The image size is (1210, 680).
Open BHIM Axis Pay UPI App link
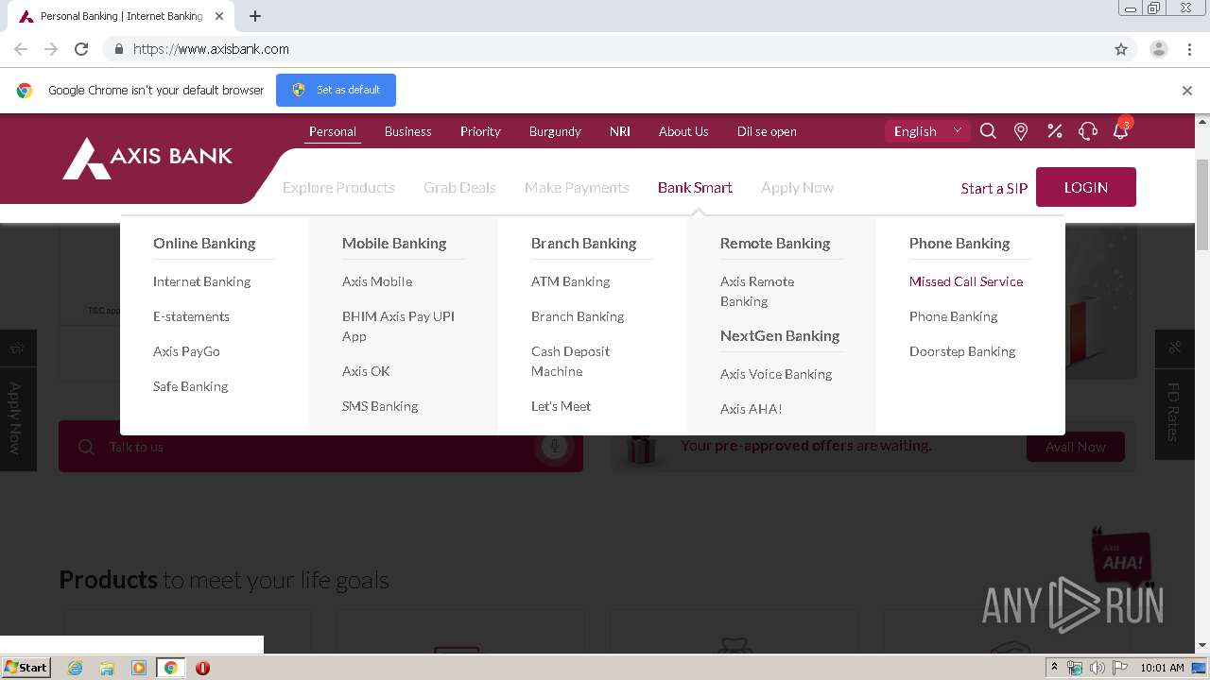[x=398, y=326]
